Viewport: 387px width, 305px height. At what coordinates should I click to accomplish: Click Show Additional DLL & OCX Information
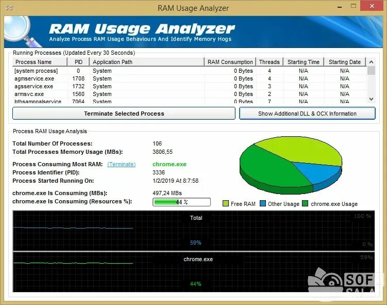point(307,114)
